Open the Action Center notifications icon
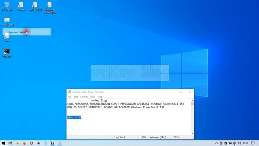259x146 pixels. (x=253, y=143)
